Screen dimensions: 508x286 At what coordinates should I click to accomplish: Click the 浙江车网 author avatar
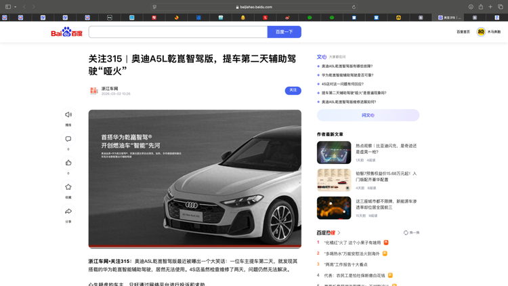94,91
